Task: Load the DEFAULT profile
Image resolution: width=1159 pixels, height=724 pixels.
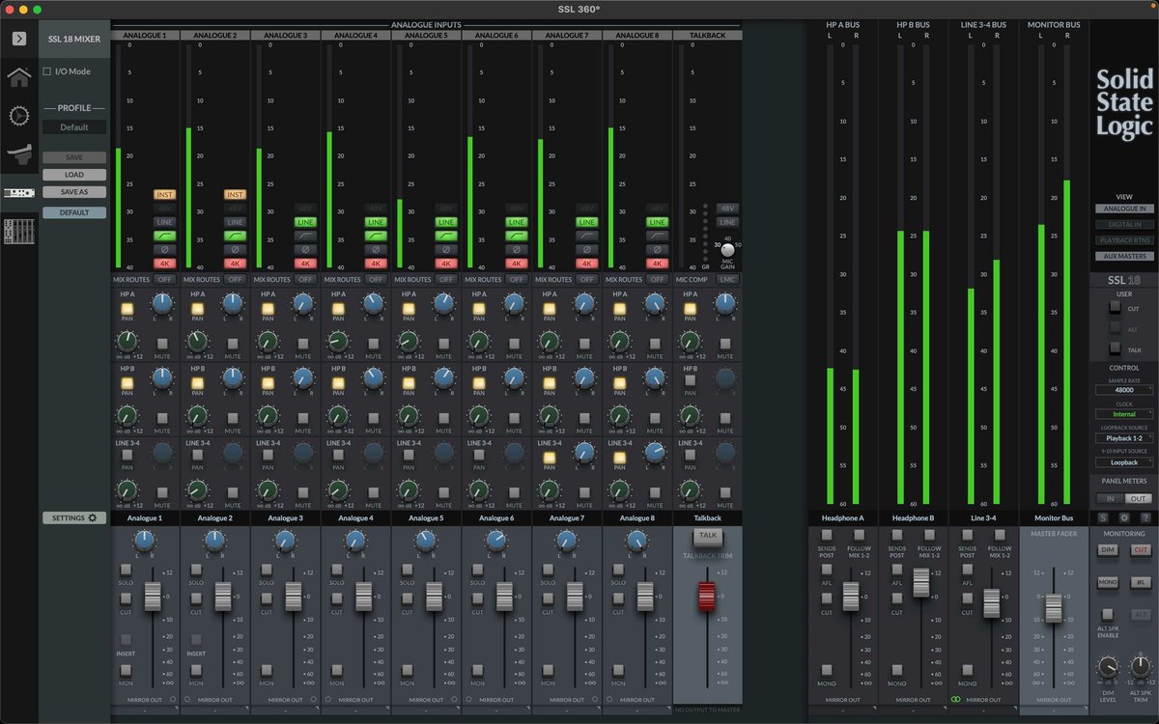Action: coord(74,211)
